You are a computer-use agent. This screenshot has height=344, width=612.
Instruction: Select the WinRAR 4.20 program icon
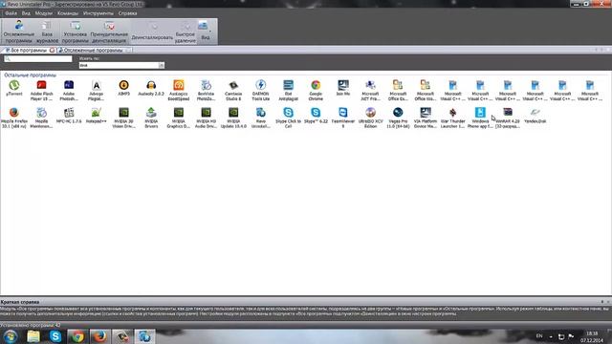(508, 113)
